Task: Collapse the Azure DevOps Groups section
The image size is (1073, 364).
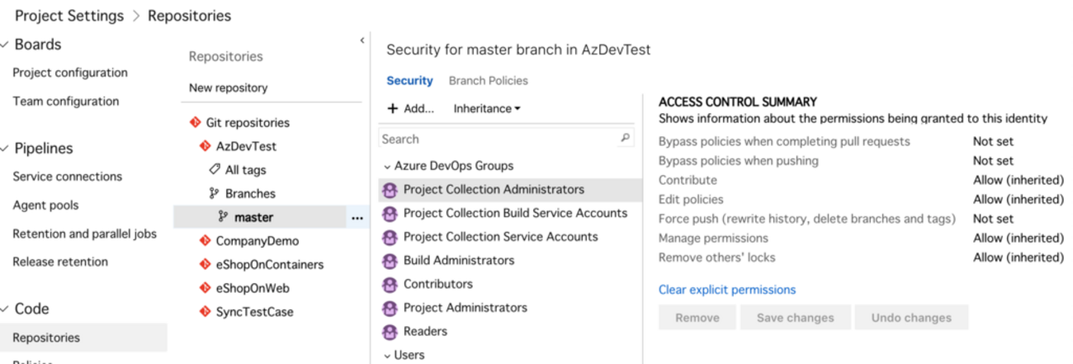Action: (x=388, y=166)
